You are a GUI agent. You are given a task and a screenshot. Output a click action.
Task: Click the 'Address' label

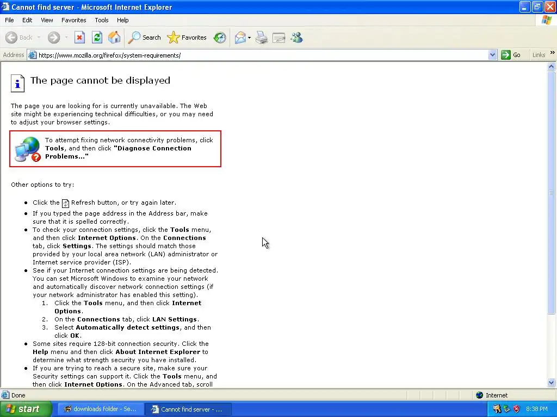pyautogui.click(x=13, y=55)
